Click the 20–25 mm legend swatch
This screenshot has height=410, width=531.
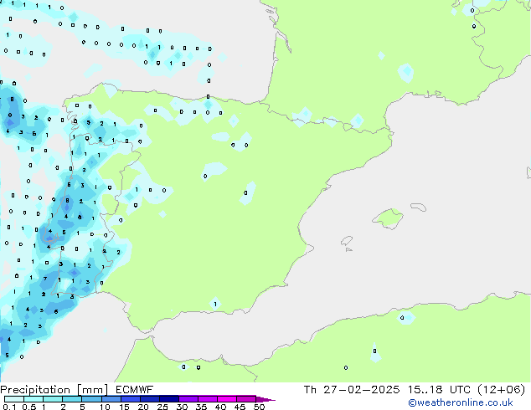149,399
